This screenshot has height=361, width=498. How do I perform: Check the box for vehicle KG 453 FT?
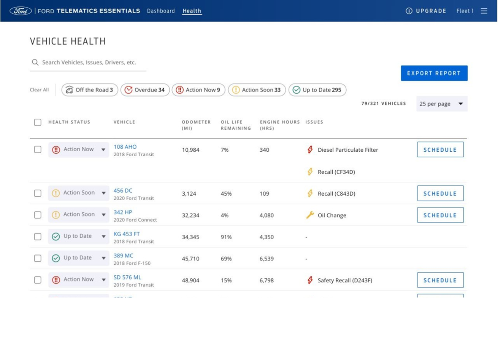click(38, 237)
